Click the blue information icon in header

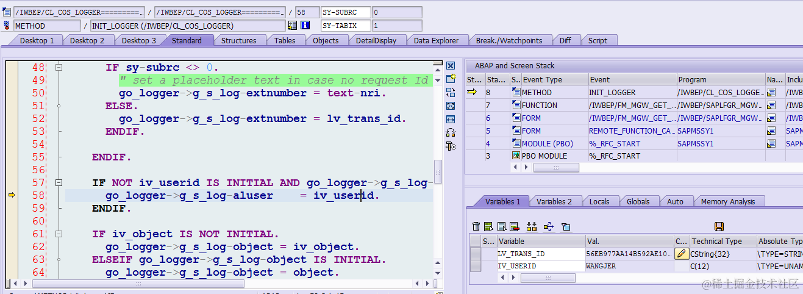pyautogui.click(x=305, y=26)
